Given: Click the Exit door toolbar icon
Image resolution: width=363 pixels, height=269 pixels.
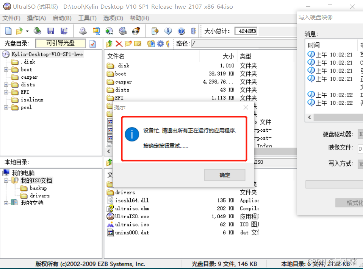Looking at the screenshot, I should tap(194, 31).
